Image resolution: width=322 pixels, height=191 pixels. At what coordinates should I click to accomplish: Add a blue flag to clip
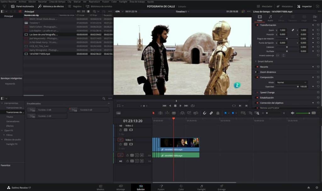[225, 113]
